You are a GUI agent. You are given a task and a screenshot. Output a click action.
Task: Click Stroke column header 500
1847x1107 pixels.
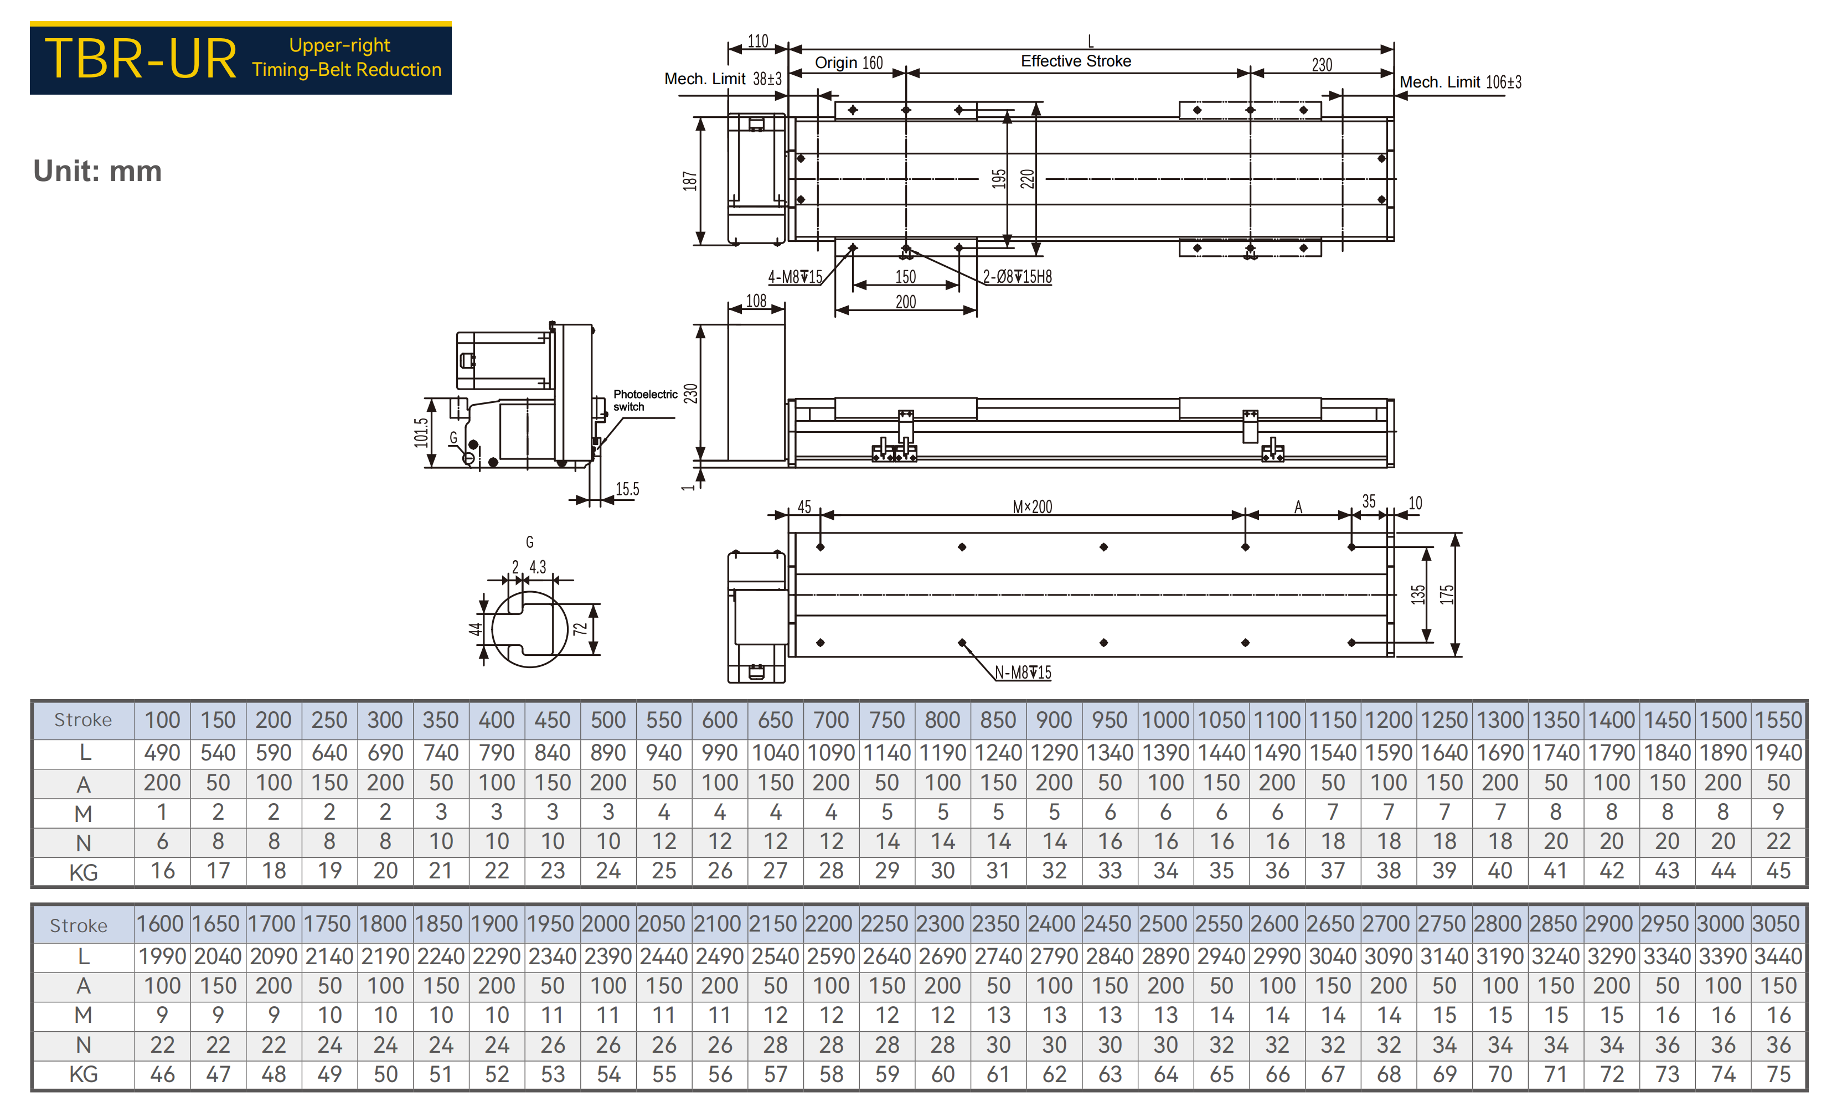[608, 720]
